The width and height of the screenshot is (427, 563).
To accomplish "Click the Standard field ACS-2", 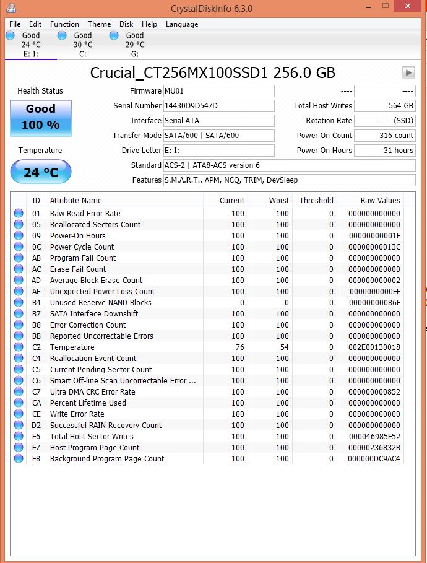I will 290,165.
